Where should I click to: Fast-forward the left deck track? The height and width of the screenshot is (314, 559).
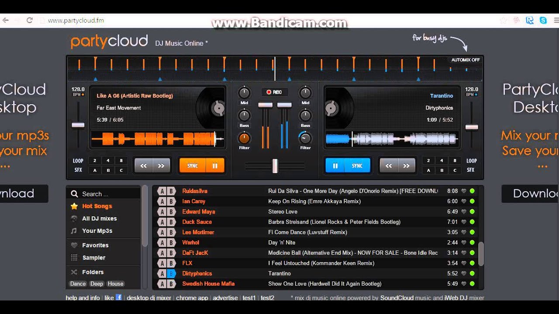coord(161,166)
